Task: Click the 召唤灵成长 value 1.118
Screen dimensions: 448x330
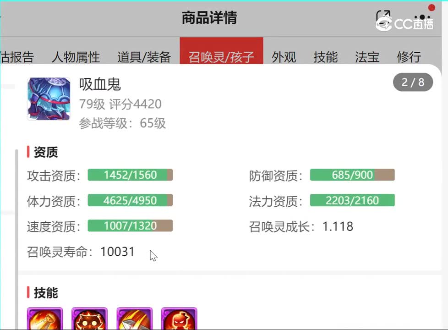Action: coord(338,226)
